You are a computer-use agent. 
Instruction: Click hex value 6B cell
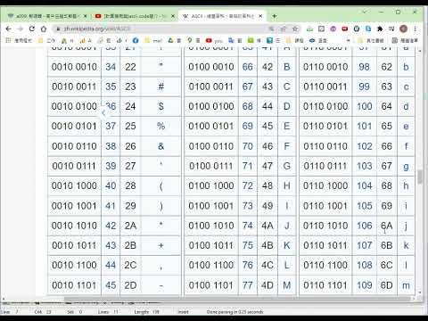(387, 245)
